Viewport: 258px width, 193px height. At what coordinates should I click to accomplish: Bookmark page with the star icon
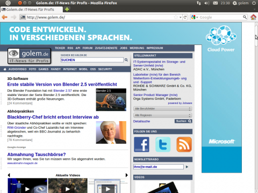176,17
